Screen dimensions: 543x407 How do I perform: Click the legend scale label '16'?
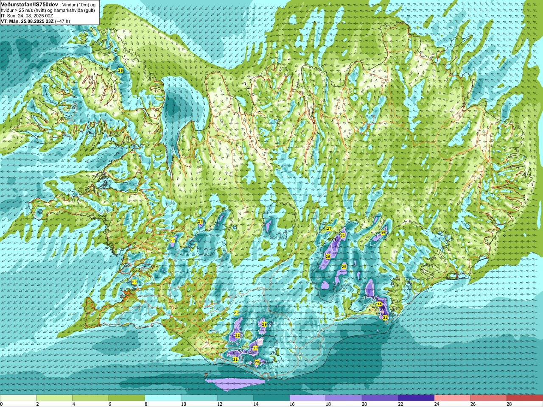click(292, 404)
